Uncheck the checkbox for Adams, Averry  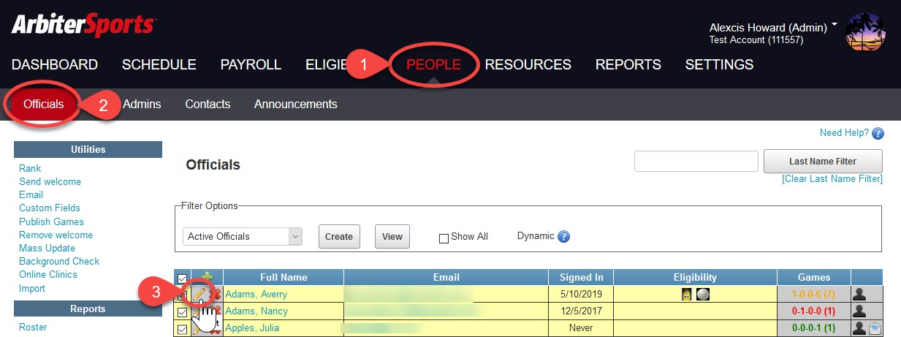(x=182, y=294)
